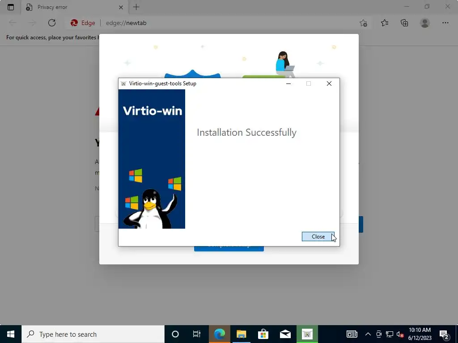Open Microsoft Store from taskbar

(263, 334)
